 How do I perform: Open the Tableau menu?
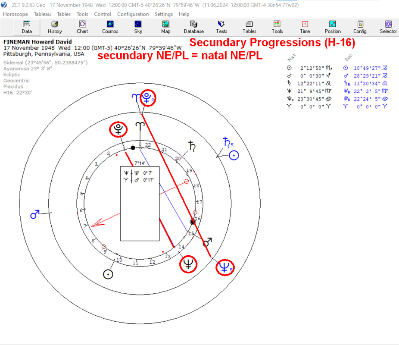42,14
